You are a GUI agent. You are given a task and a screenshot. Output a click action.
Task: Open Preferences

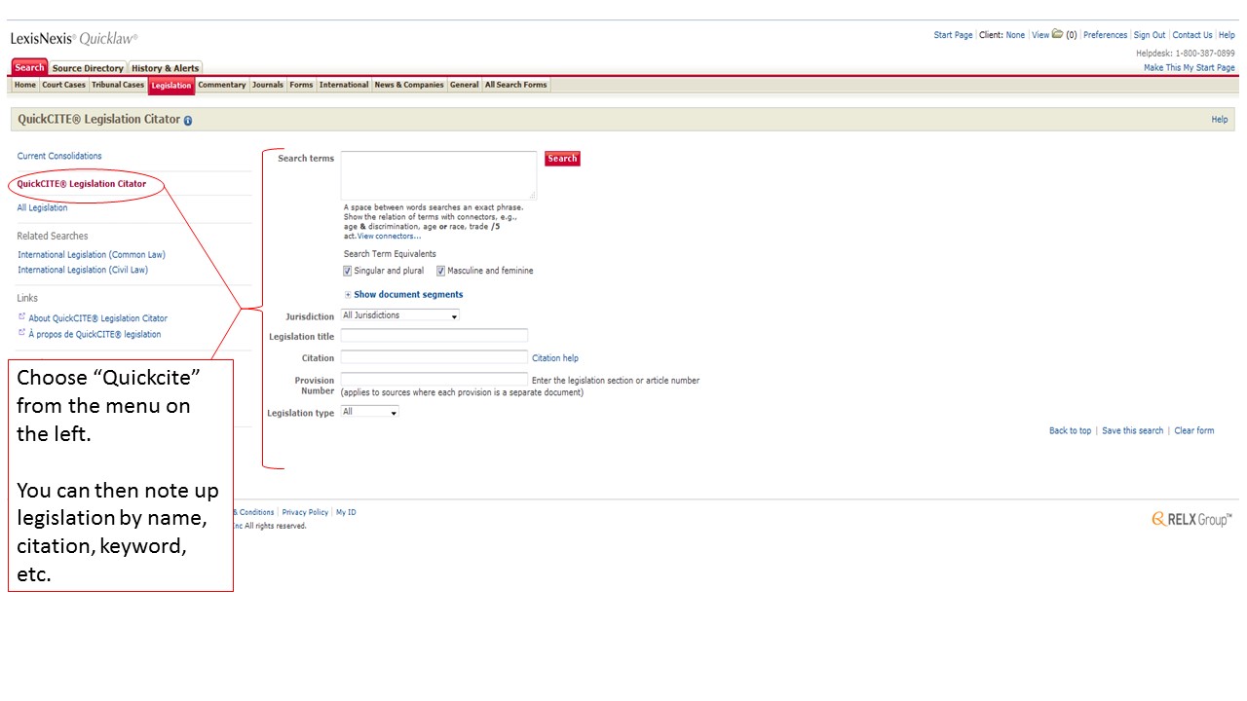[x=1105, y=35]
